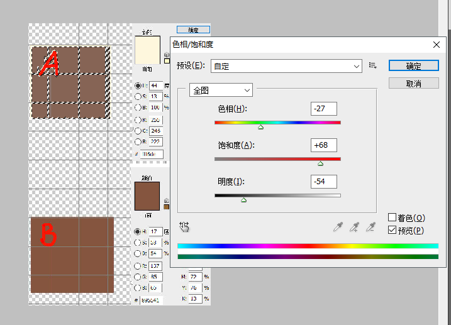
Task: Click the Y field showing 76
Action: tap(195, 288)
